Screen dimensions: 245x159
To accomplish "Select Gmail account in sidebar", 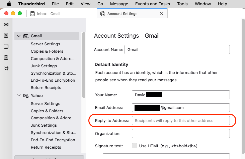I will click(47, 36).
